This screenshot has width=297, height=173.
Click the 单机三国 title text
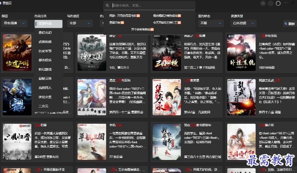click(x=115, y=125)
